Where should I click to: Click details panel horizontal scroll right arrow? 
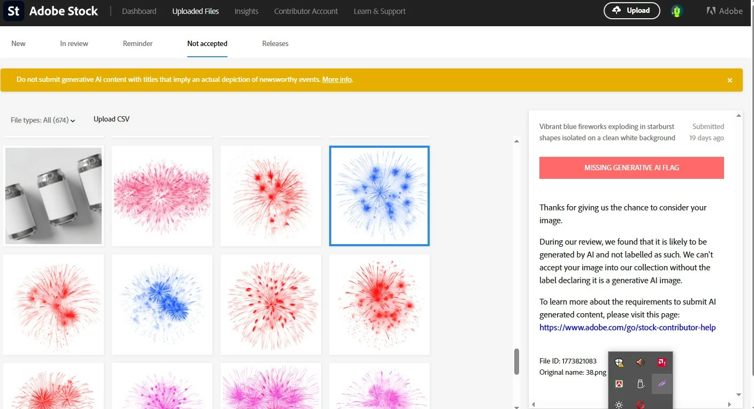730,404
